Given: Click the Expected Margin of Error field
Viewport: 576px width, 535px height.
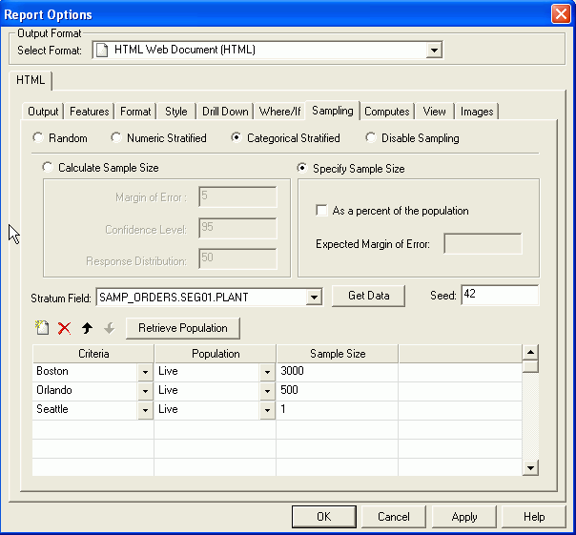Looking at the screenshot, I should coord(483,243).
